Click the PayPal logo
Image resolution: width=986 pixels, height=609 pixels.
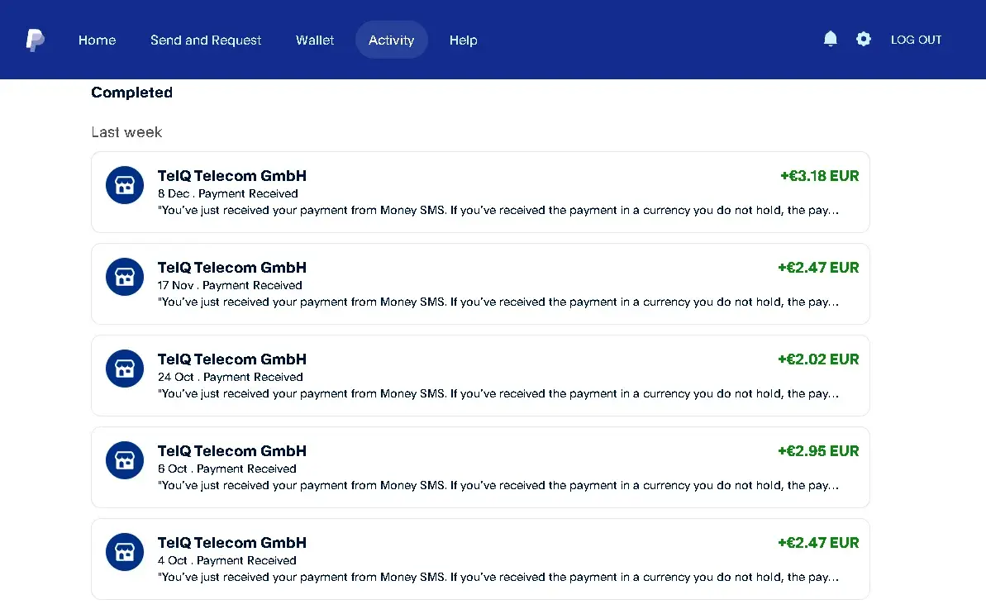coord(36,40)
